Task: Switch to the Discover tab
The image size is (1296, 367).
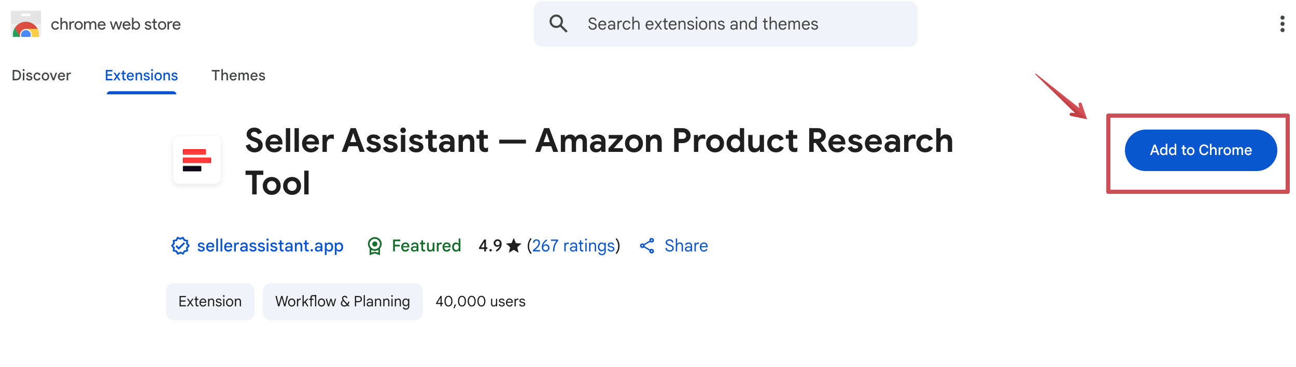Action: point(41,76)
